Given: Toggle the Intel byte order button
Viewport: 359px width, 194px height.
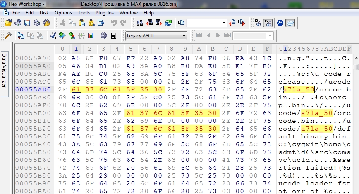Looking at the screenshot, I should pos(290,23).
